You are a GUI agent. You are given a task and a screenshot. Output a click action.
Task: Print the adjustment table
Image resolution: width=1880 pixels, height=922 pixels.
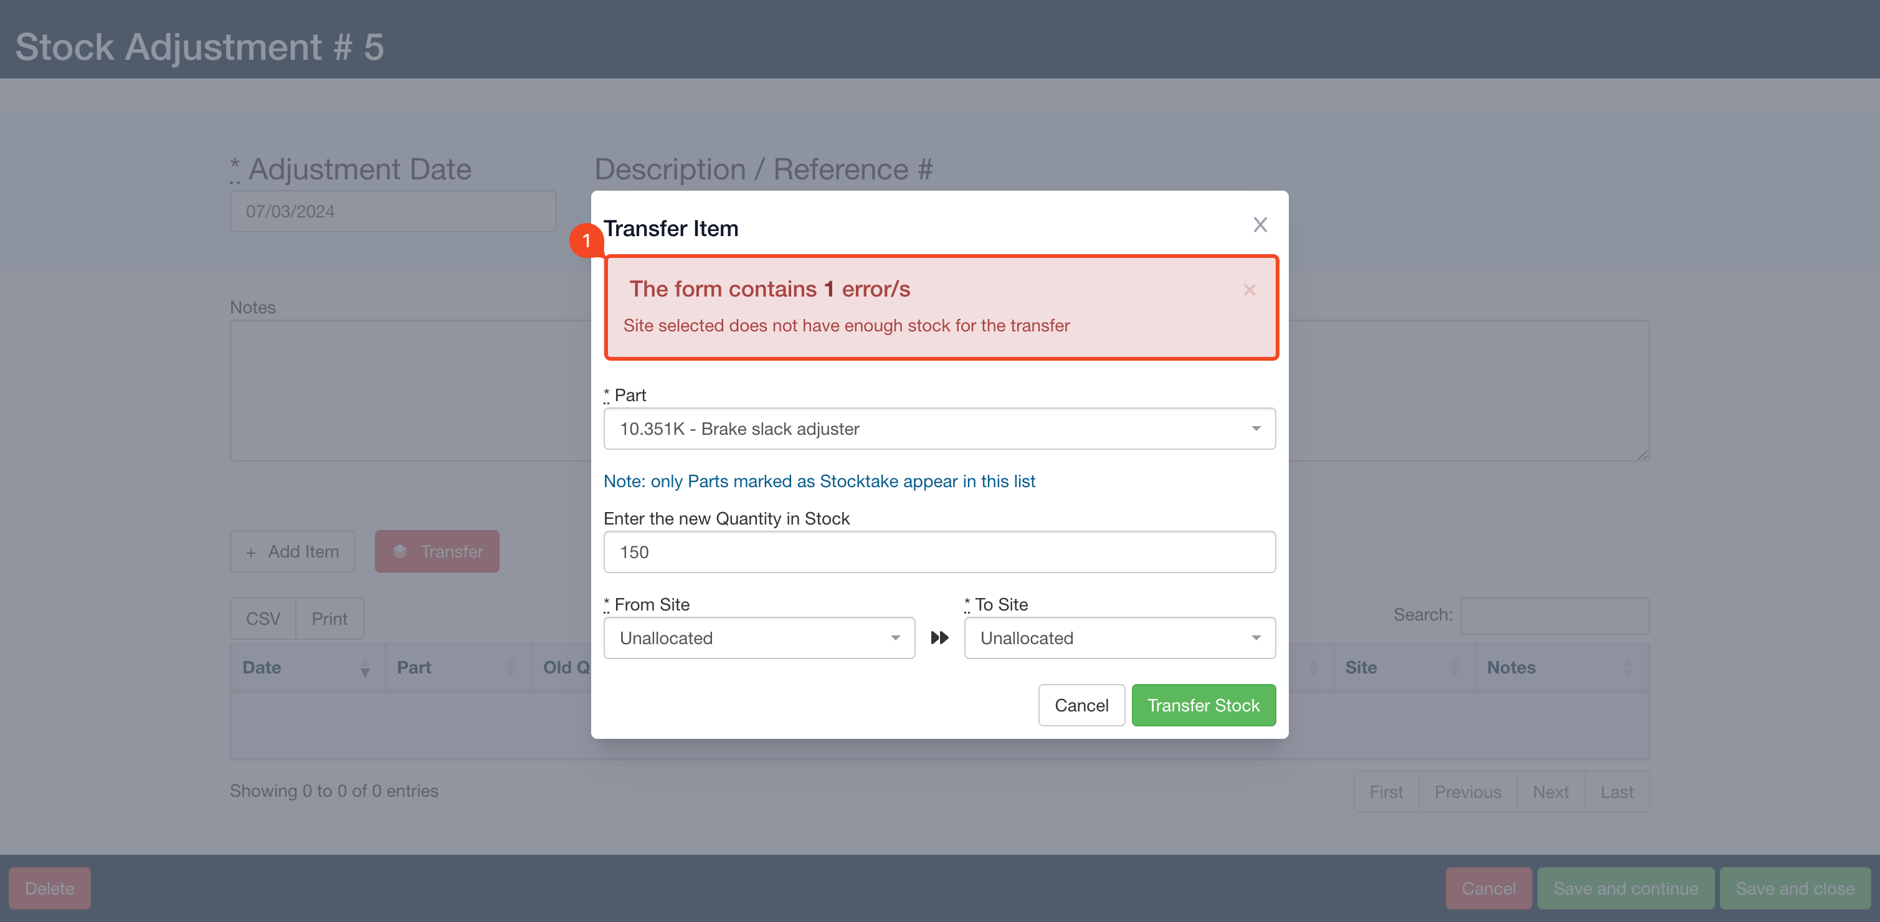[x=329, y=619]
